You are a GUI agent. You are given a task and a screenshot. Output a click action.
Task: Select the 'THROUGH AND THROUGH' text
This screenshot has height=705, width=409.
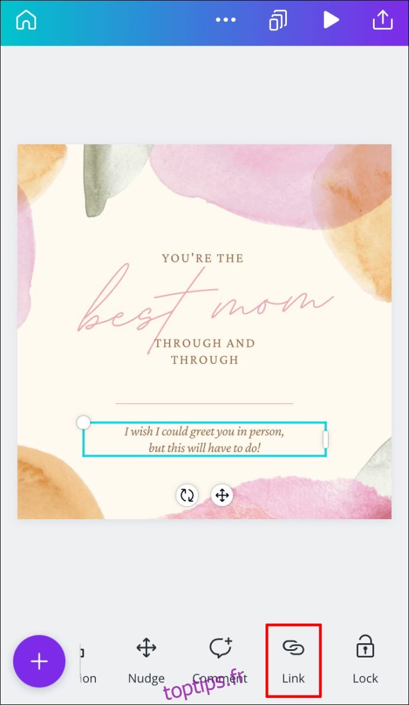[x=204, y=352]
